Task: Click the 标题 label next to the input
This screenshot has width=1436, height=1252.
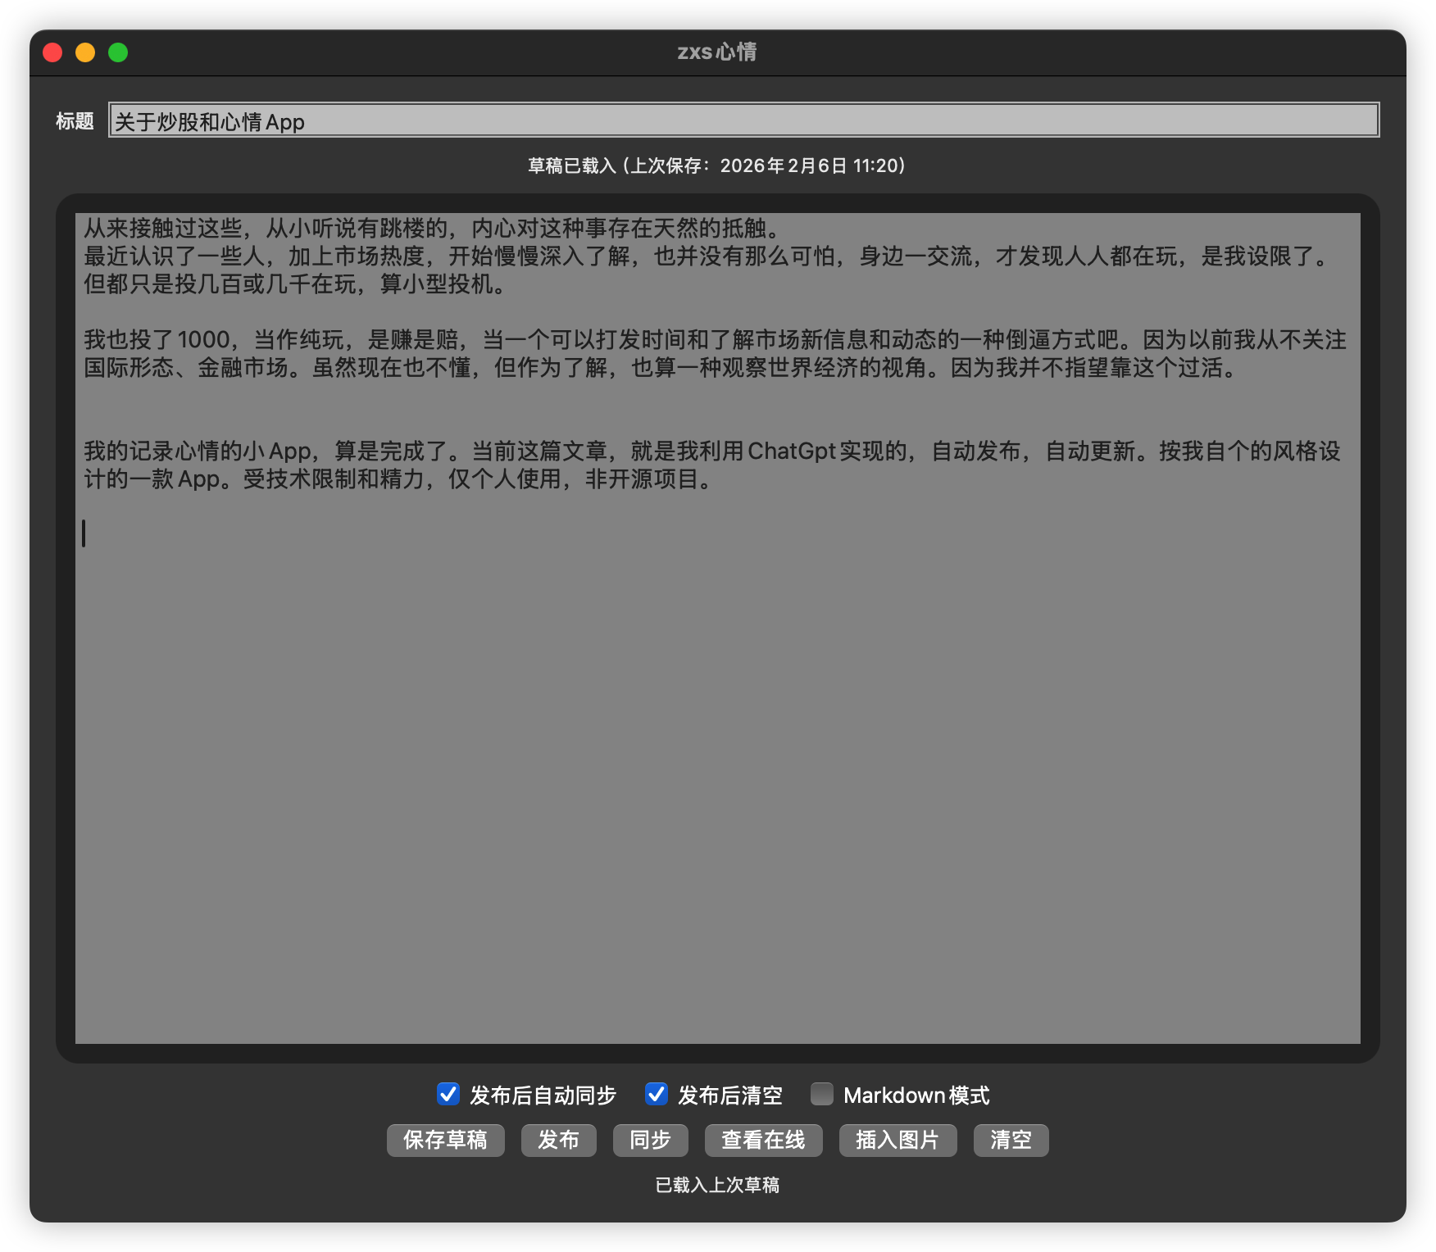Action: click(75, 120)
